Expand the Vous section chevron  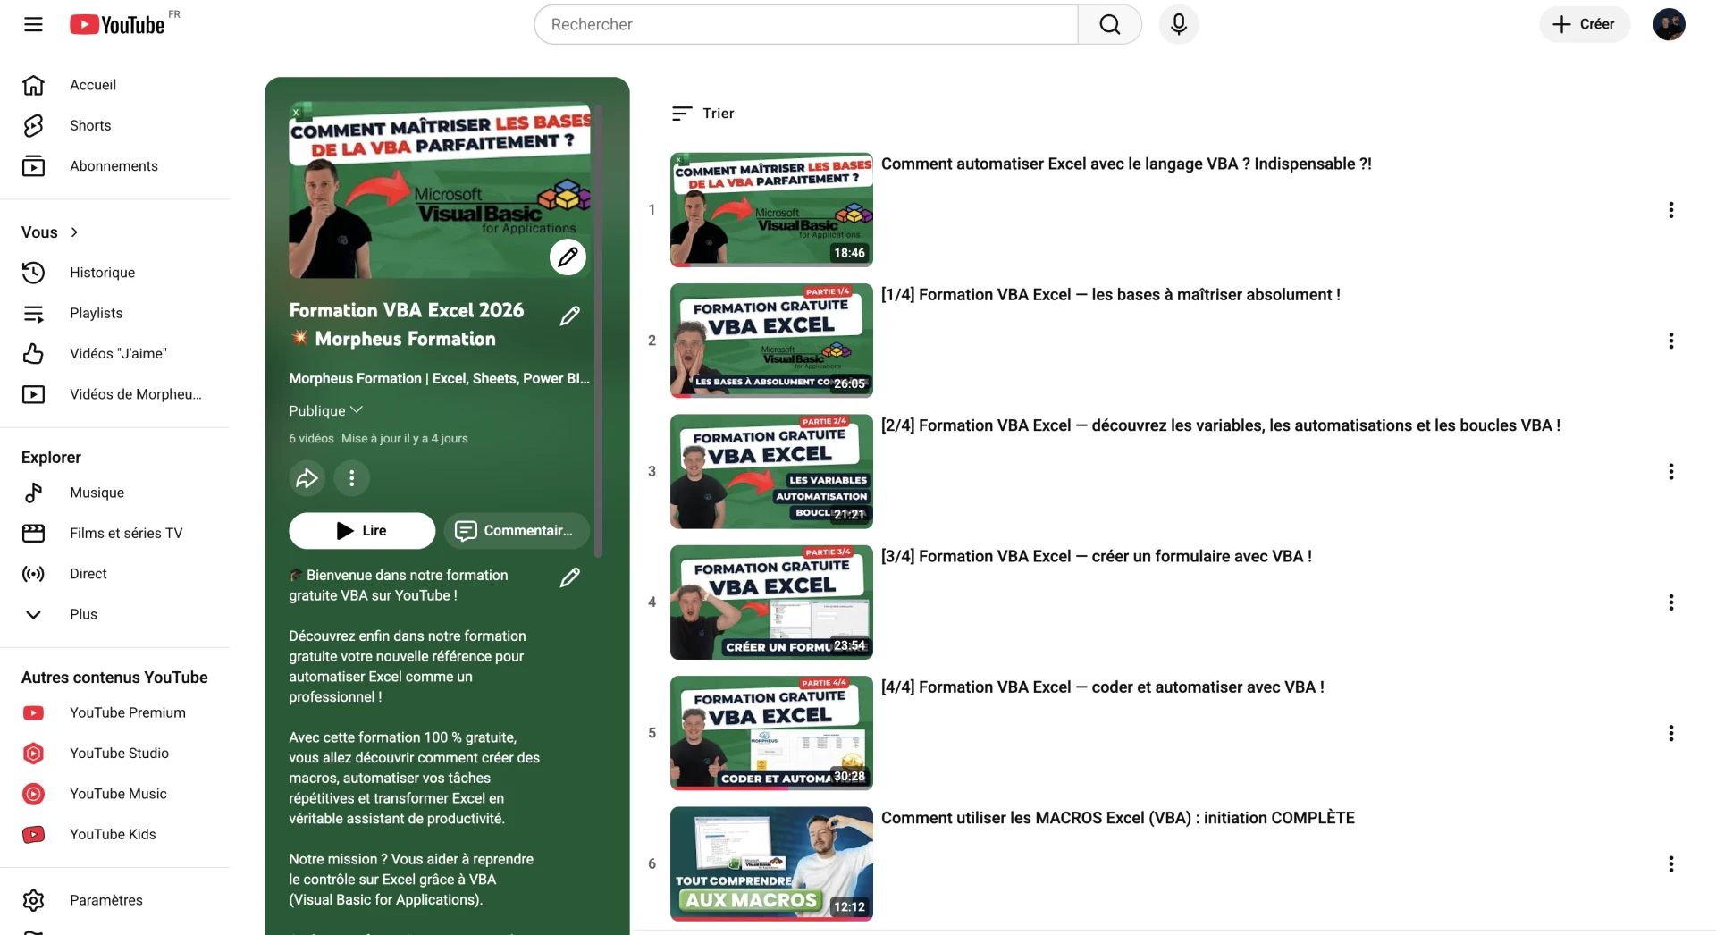(x=74, y=232)
